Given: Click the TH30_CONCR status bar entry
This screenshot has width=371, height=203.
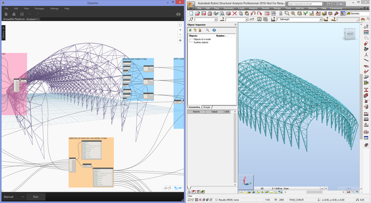Looking at the screenshot, I should (296, 200).
